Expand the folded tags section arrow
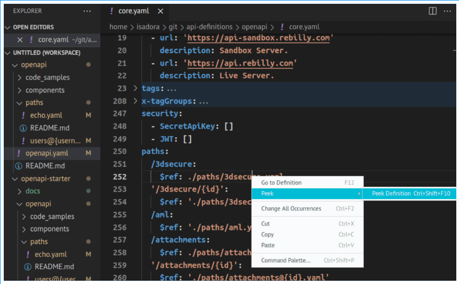Screen dimensions: 459x284 point(135,88)
